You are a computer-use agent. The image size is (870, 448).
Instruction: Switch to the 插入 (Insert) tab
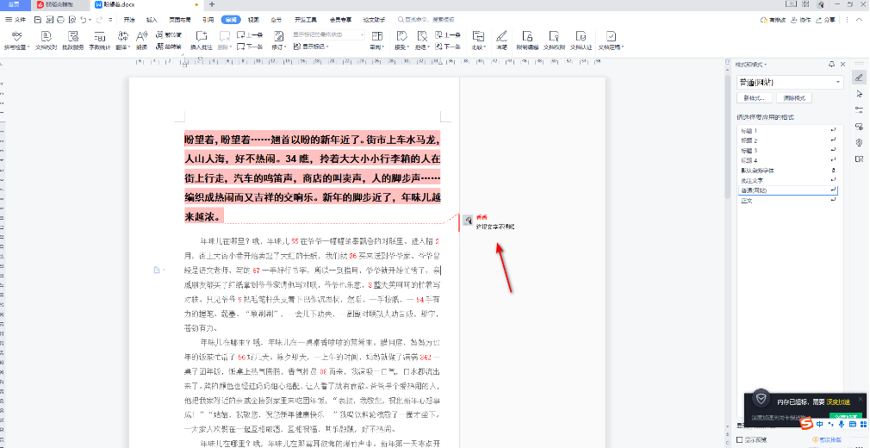[152, 20]
